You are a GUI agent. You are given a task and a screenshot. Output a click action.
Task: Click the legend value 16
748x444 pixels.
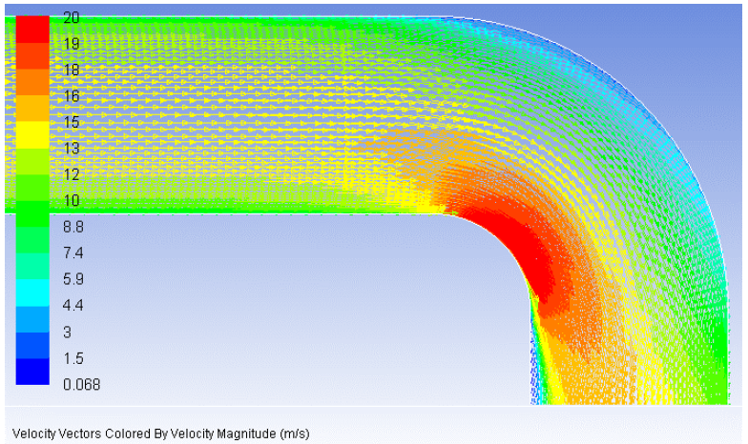pyautogui.click(x=71, y=96)
